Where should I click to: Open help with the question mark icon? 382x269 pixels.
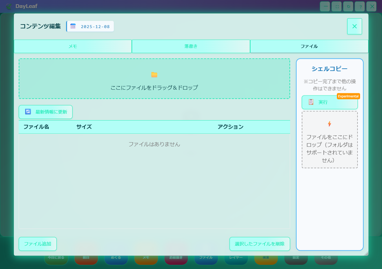(360, 6)
